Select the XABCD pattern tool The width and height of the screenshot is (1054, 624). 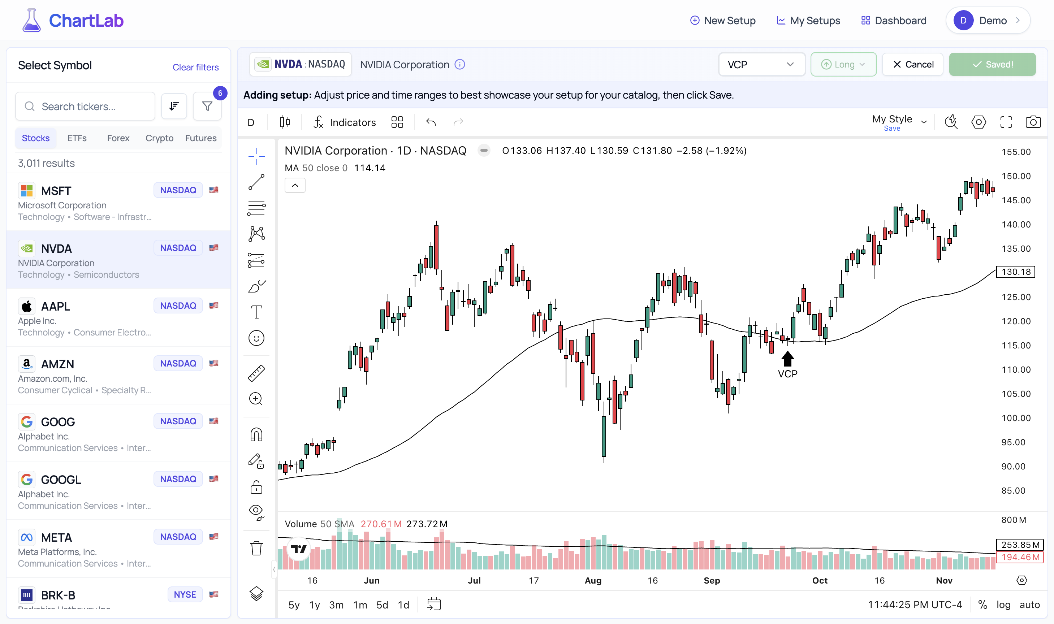(x=256, y=234)
